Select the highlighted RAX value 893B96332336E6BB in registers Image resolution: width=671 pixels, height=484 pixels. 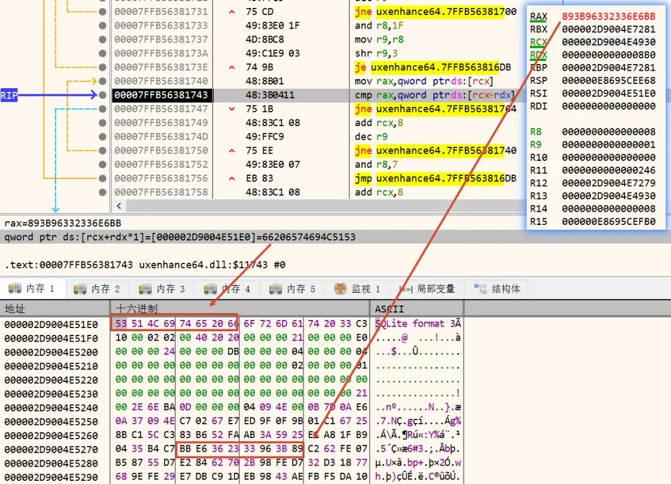click(608, 17)
